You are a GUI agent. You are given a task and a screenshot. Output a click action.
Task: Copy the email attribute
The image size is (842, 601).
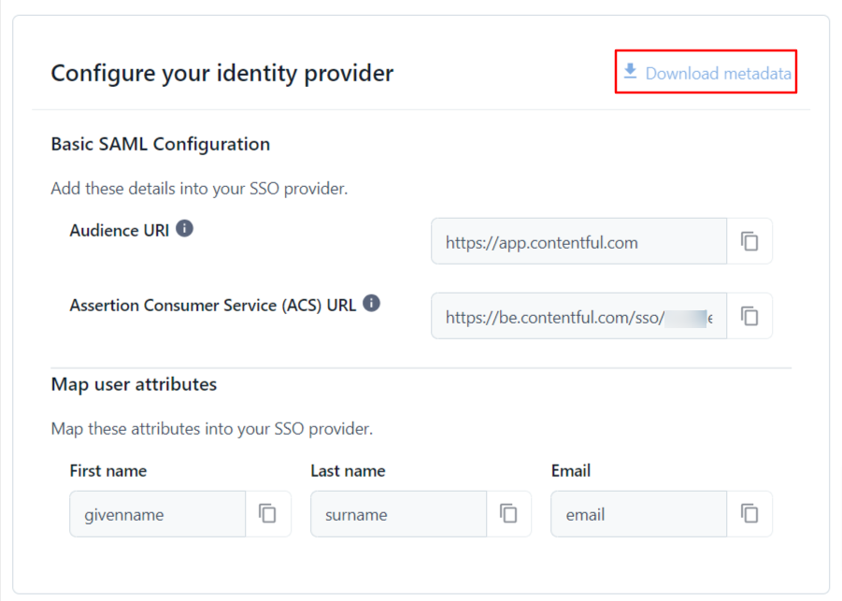[x=749, y=514]
